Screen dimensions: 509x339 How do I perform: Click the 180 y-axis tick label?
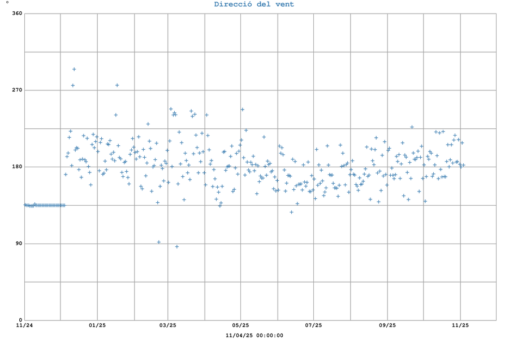pyautogui.click(x=16, y=167)
